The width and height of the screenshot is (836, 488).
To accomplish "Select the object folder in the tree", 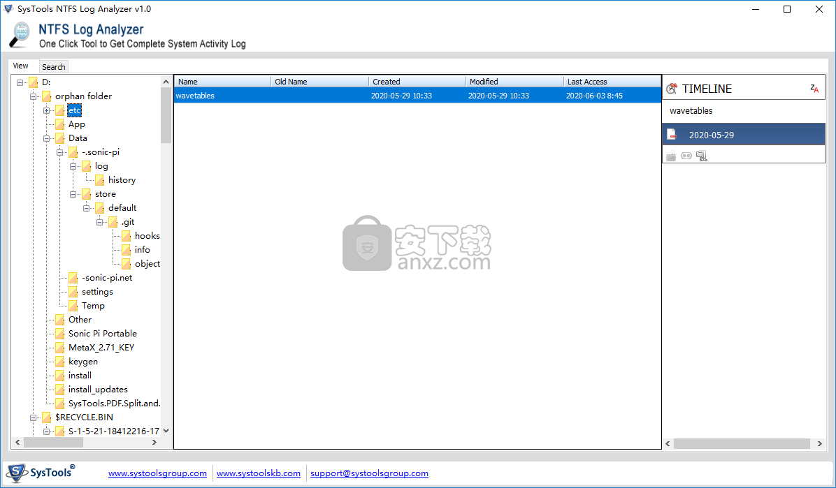I will (x=147, y=264).
